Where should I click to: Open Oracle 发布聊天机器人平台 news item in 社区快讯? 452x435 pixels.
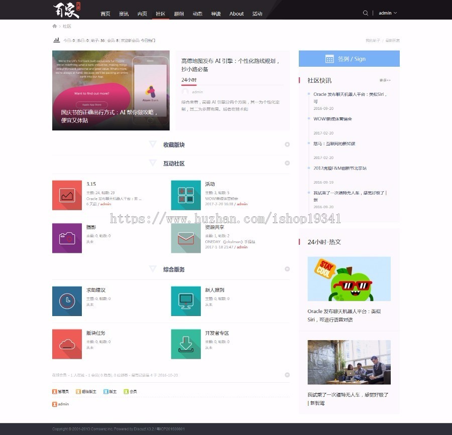click(x=350, y=98)
